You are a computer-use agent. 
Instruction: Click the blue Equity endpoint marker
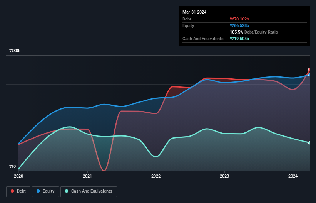point(309,75)
